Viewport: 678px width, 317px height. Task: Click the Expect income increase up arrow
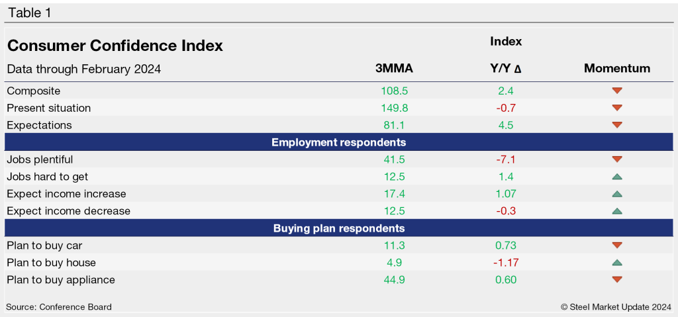click(x=617, y=194)
